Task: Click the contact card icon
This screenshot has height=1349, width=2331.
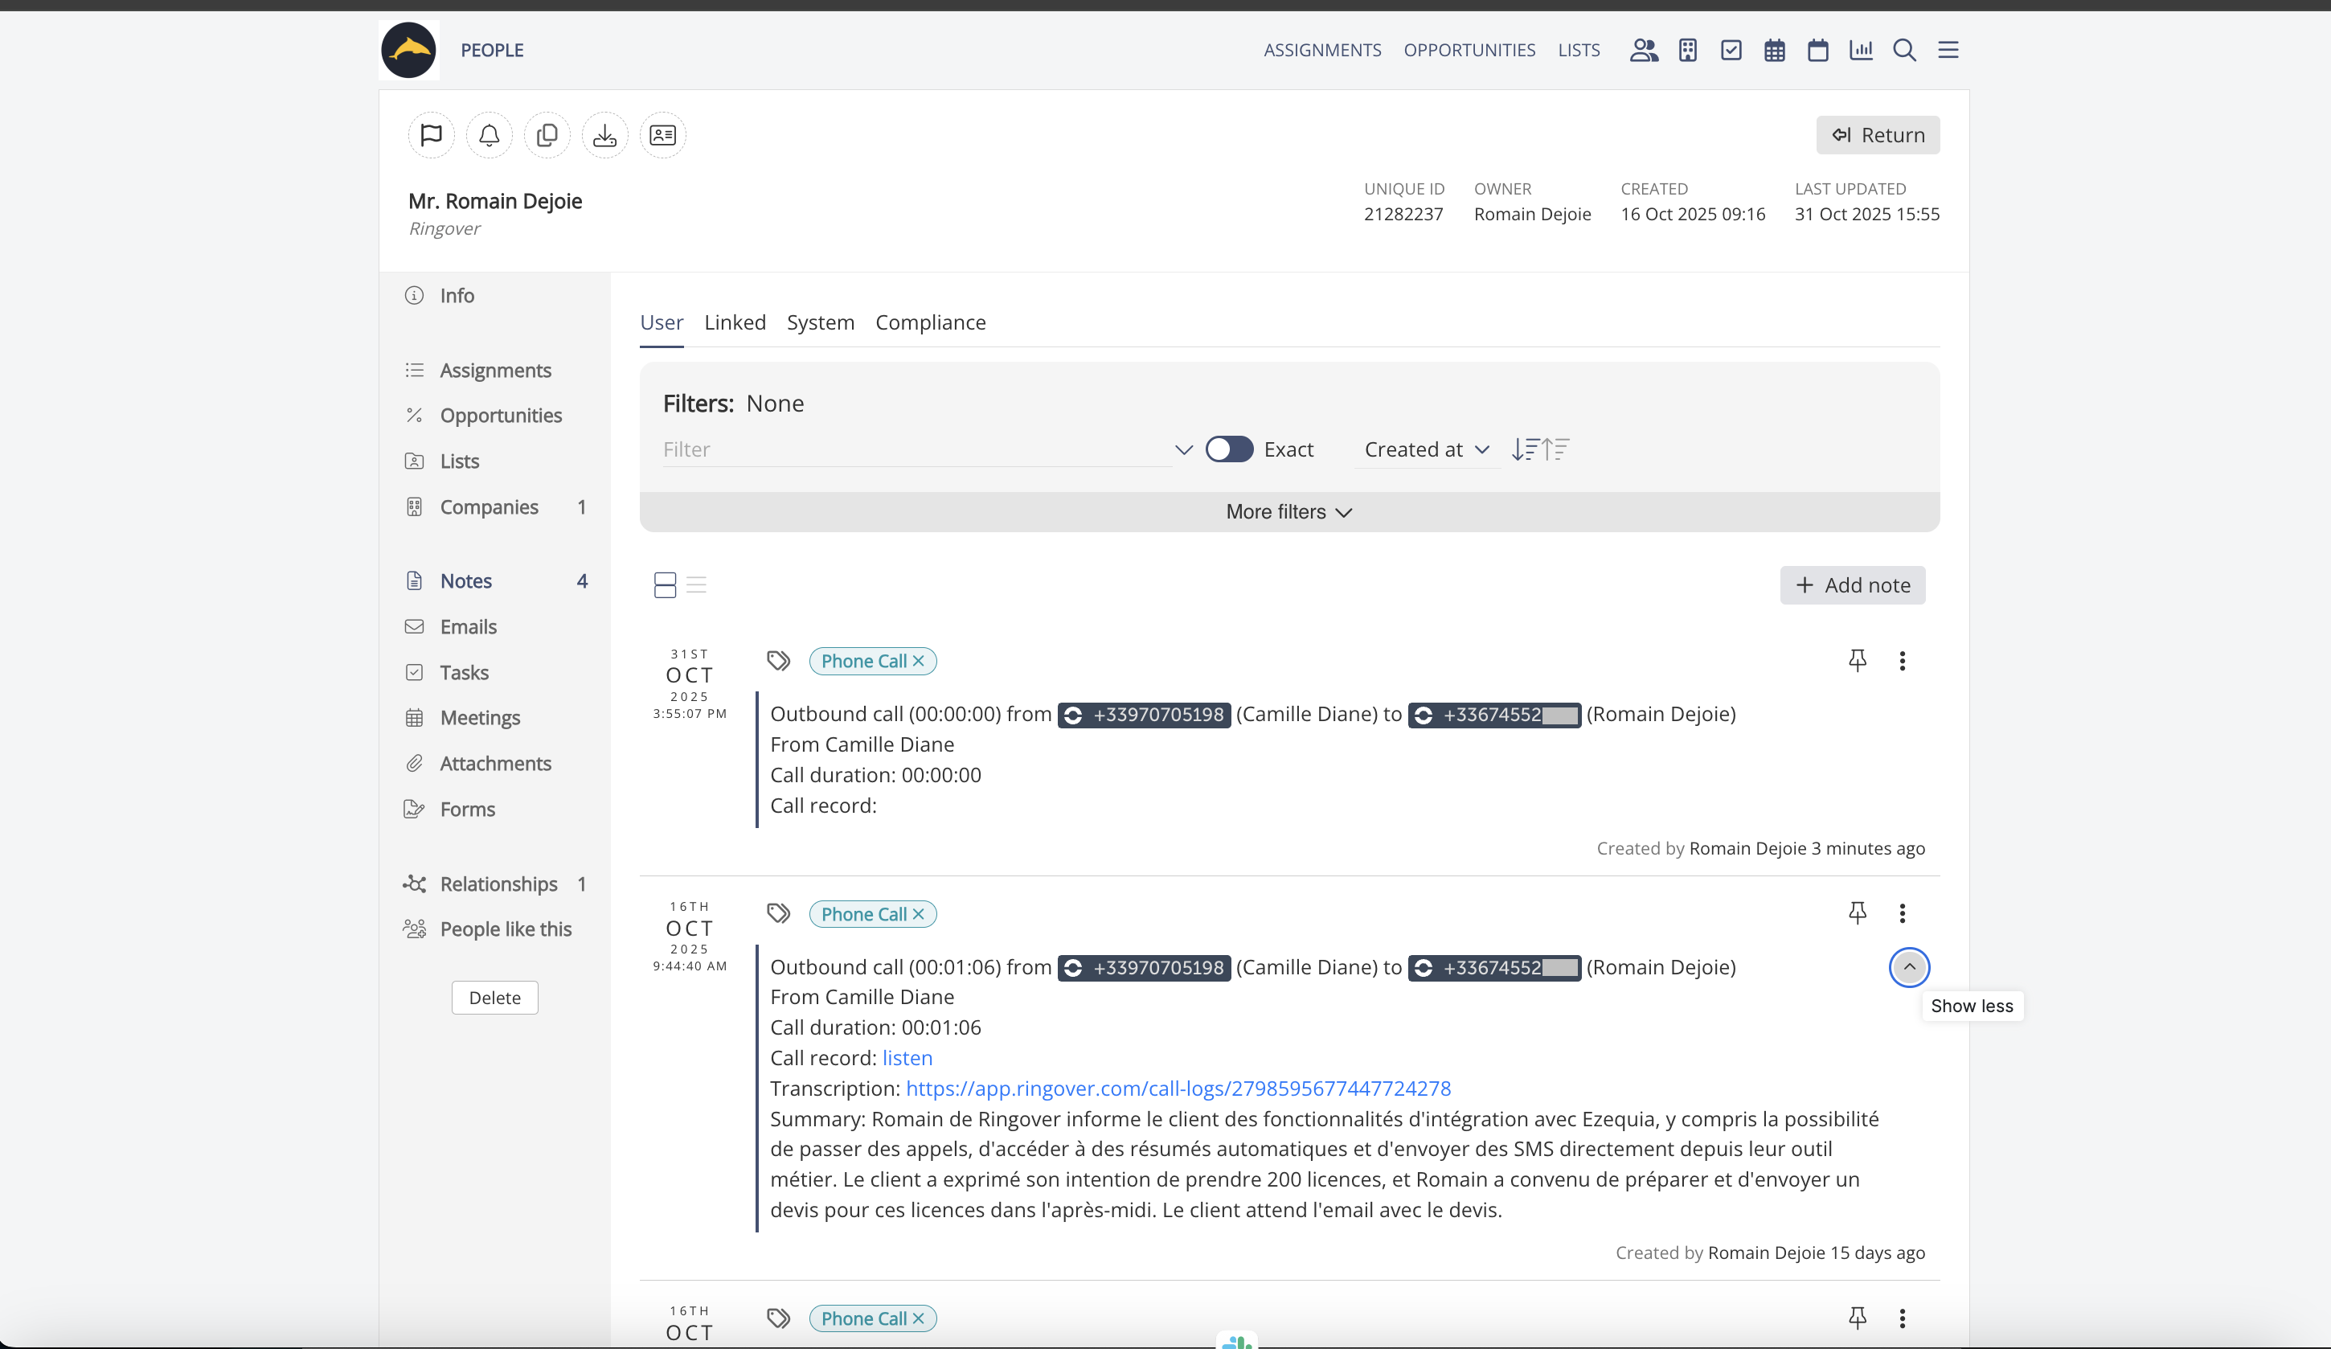Action: point(662,135)
